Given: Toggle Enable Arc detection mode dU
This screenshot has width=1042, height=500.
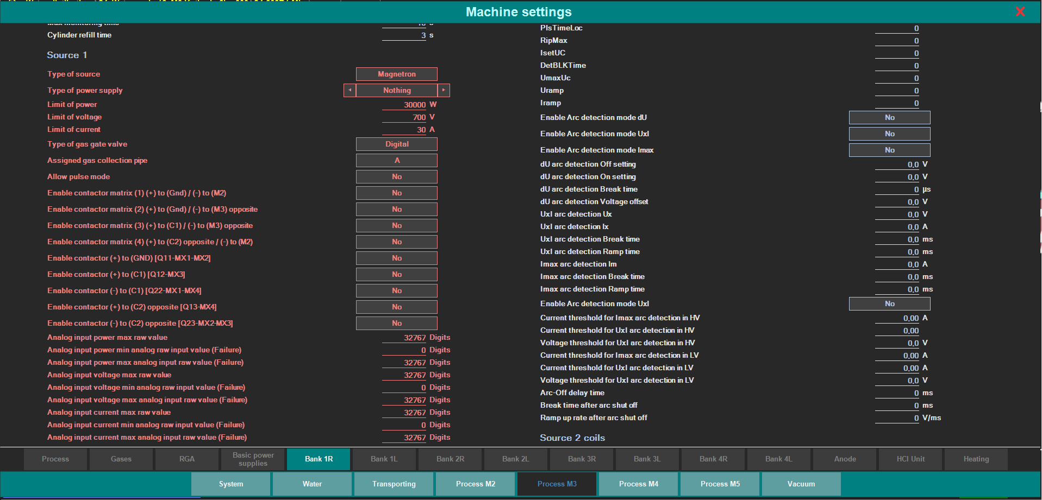Looking at the screenshot, I should click(889, 118).
